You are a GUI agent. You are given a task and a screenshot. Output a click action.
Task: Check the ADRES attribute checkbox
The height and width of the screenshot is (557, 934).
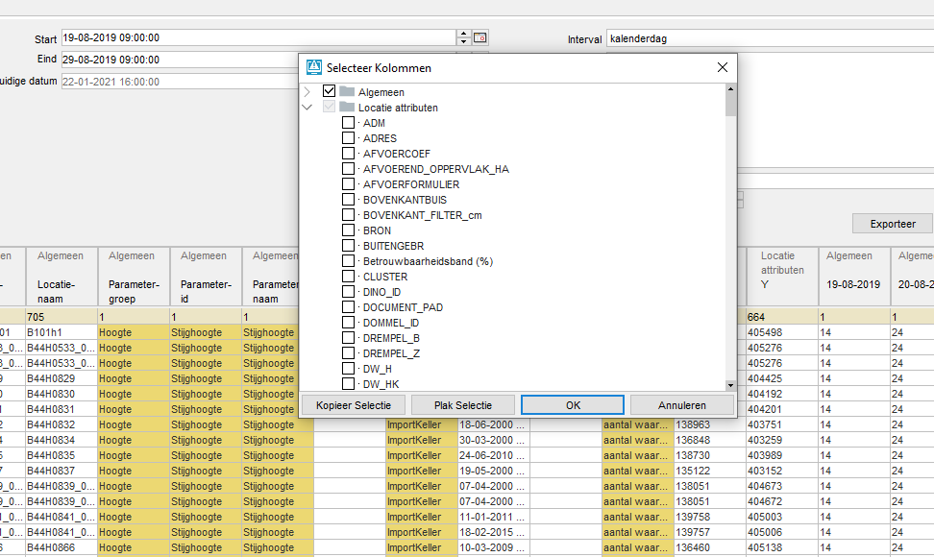click(x=349, y=138)
